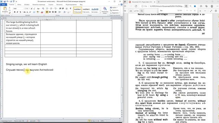Image resolution: width=219 pixels, height=123 pixels.
Task: Click the Format Painter brush icon
Action: (x=10, y=13)
